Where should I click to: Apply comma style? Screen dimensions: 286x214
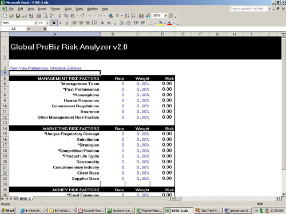[x=115, y=23]
